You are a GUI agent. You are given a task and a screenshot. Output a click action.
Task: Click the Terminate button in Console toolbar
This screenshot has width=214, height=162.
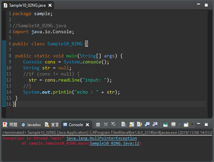[x=98, y=124]
